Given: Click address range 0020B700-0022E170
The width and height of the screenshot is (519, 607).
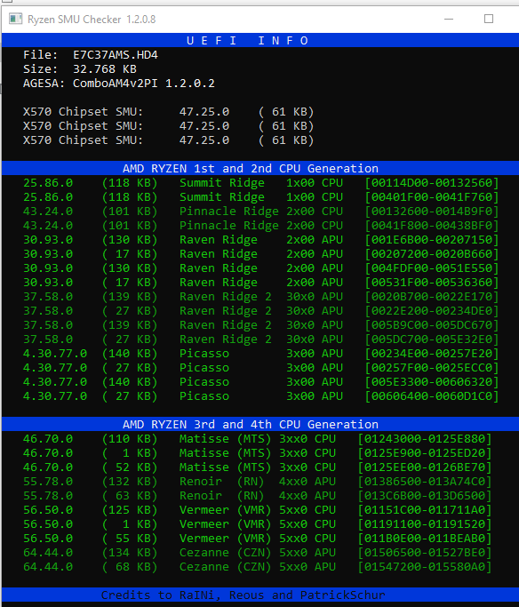Looking at the screenshot, I should coord(432,297).
